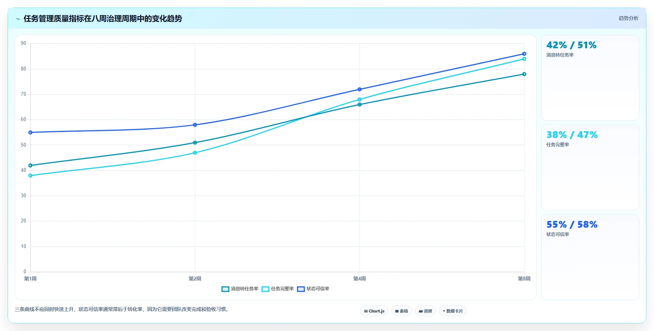Select the 表格 chip
Screen dimensions: 654x331
(x=401, y=311)
